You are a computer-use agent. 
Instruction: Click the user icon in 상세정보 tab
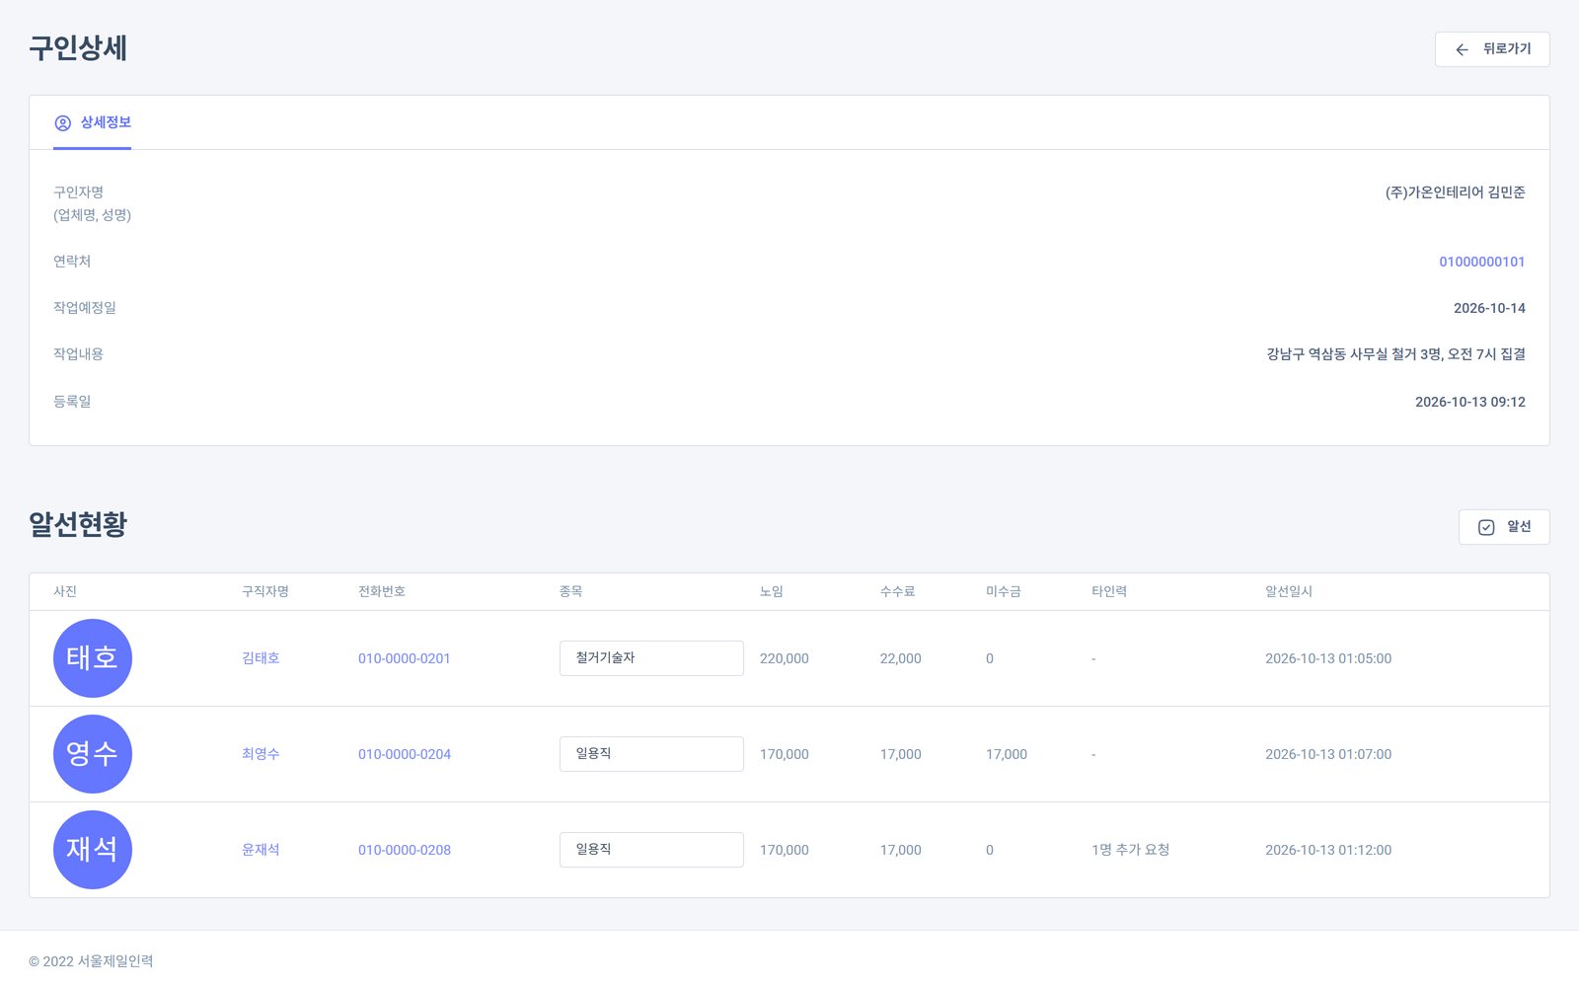[63, 123]
